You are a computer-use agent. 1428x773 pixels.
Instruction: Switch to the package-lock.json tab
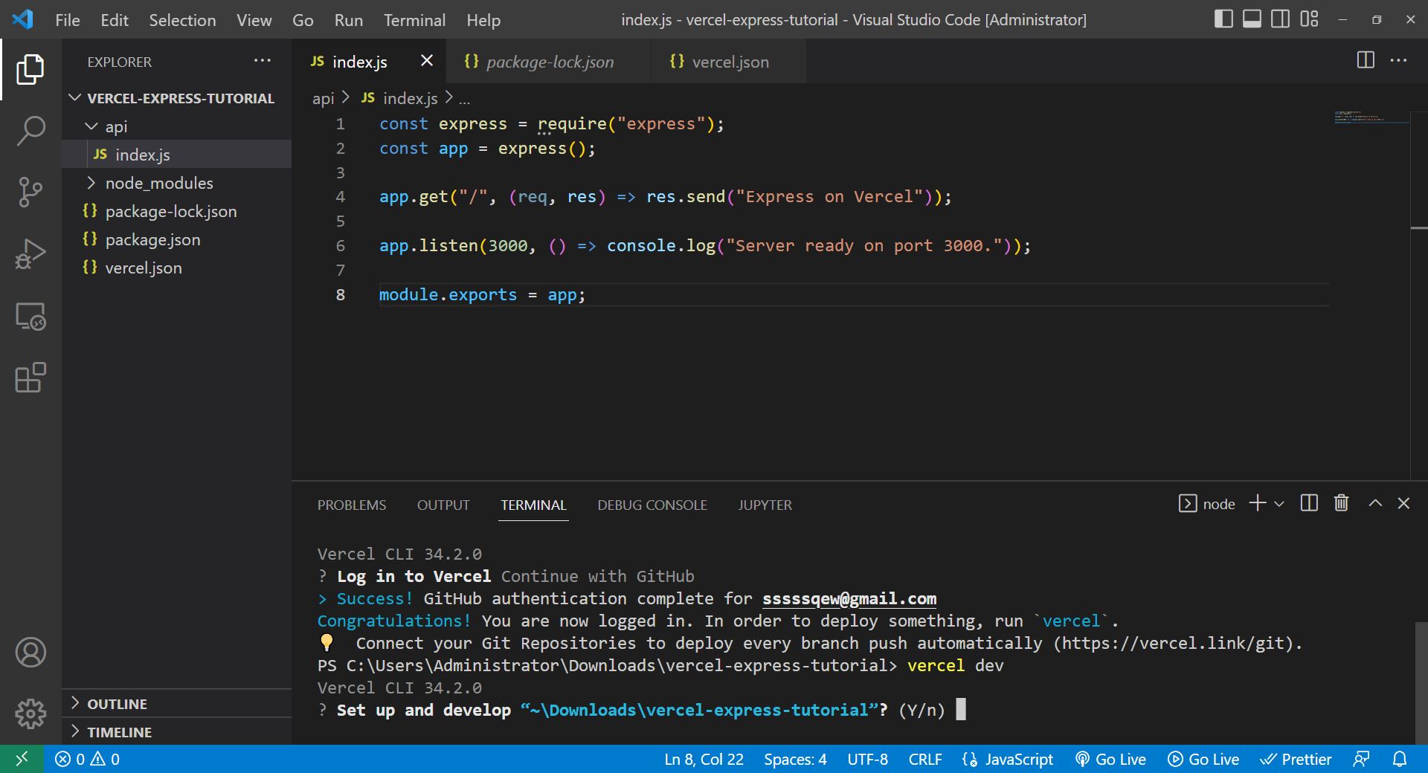[x=548, y=62]
